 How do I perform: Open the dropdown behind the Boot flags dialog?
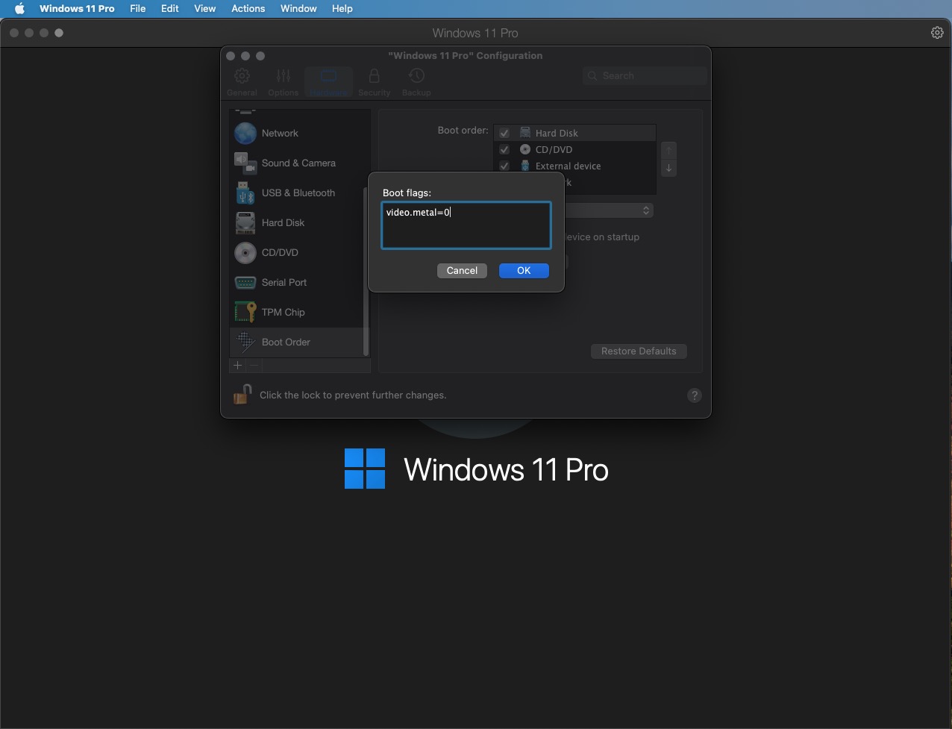coord(610,211)
